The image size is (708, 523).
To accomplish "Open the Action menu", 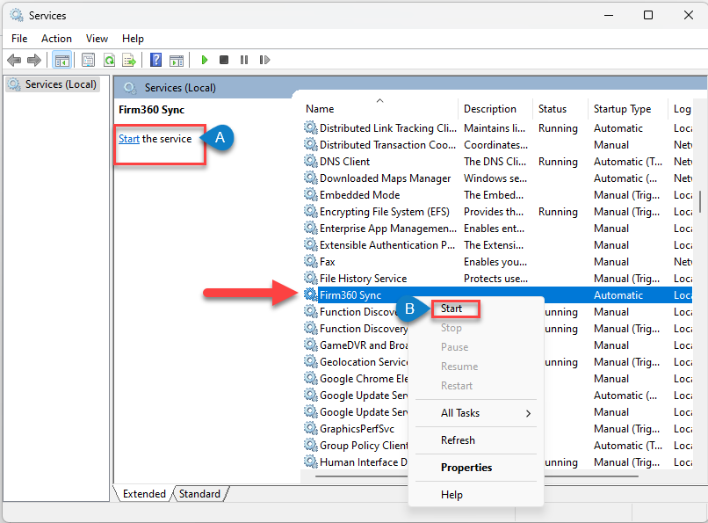I will (x=56, y=38).
